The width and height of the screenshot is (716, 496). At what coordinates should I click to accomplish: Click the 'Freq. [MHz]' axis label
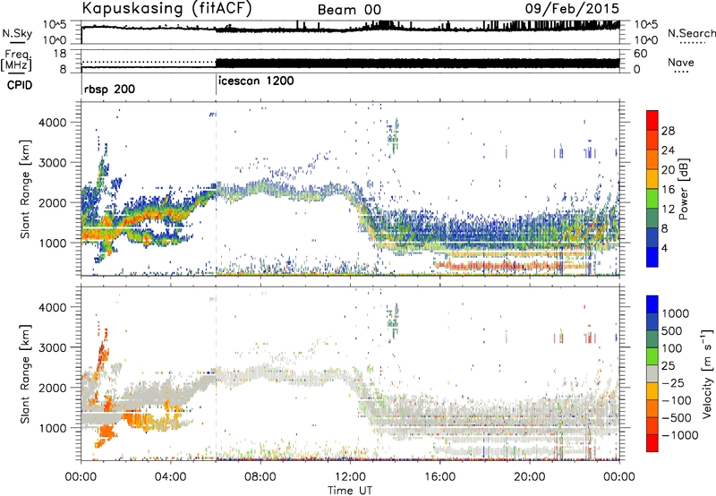click(16, 61)
